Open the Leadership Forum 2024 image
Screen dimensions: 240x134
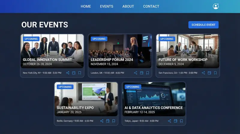pyautogui.click(x=120, y=51)
